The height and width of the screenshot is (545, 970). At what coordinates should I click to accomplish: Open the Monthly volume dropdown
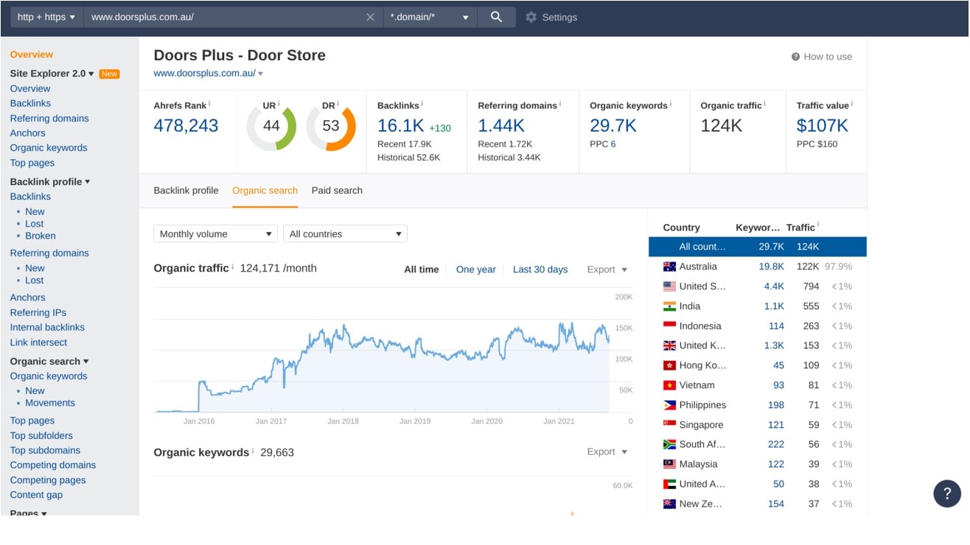(x=215, y=233)
